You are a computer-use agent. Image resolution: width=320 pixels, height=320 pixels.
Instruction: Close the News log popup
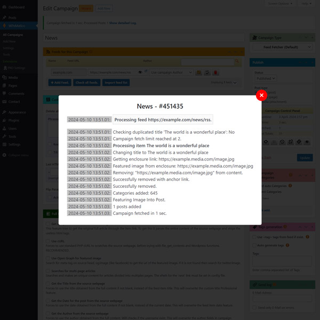pyautogui.click(x=261, y=95)
